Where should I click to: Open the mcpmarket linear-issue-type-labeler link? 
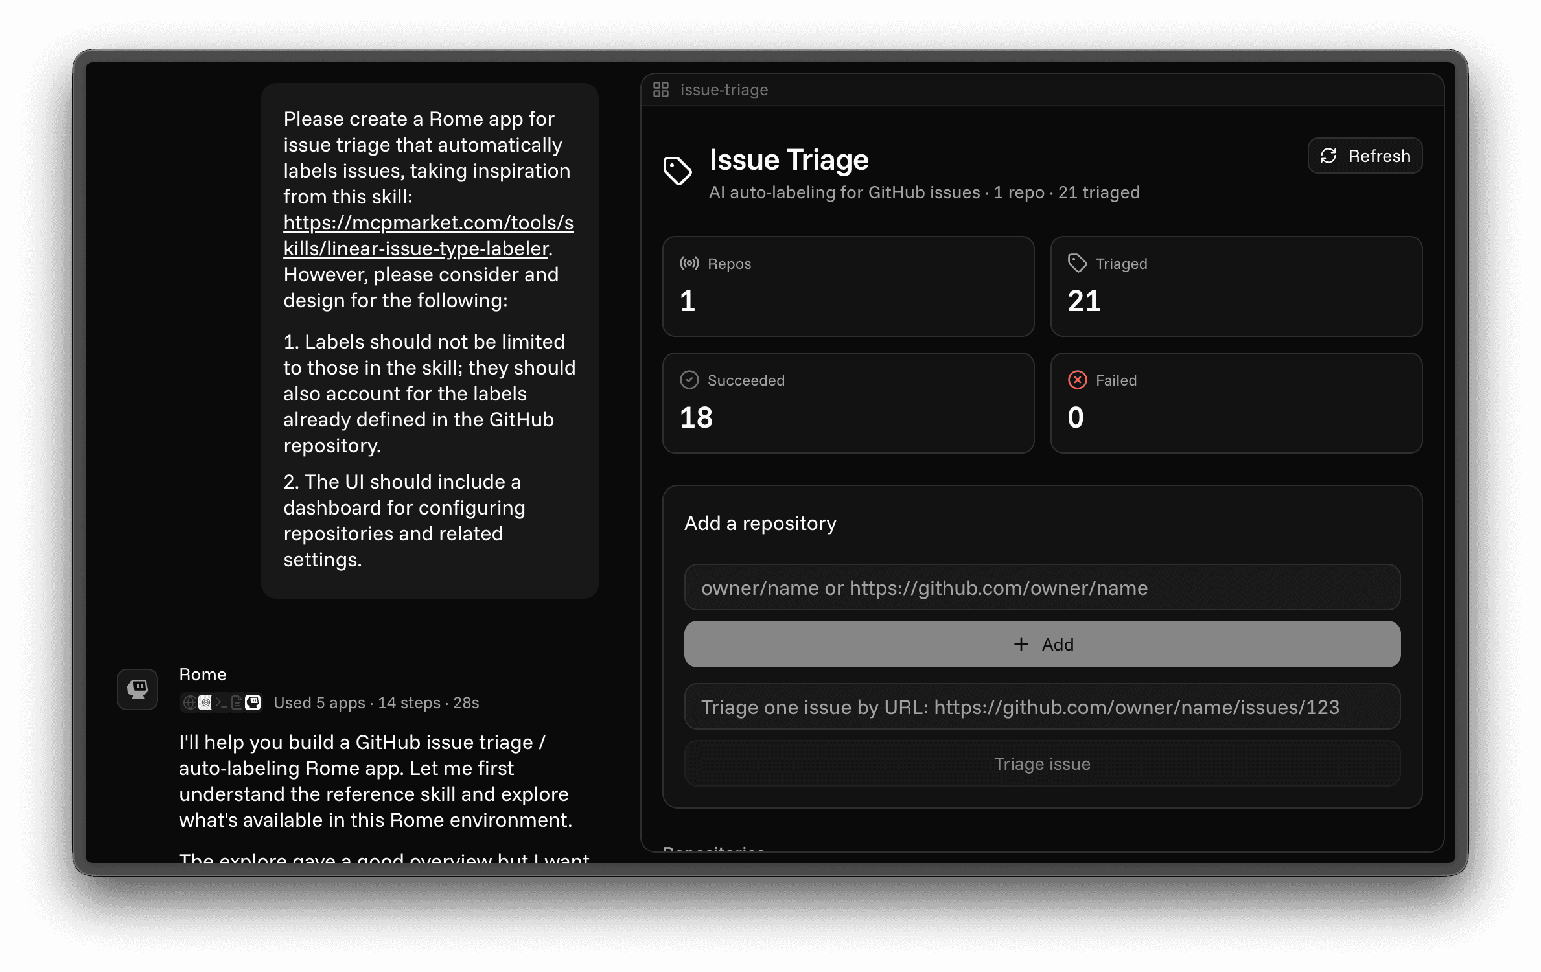pyautogui.click(x=428, y=235)
